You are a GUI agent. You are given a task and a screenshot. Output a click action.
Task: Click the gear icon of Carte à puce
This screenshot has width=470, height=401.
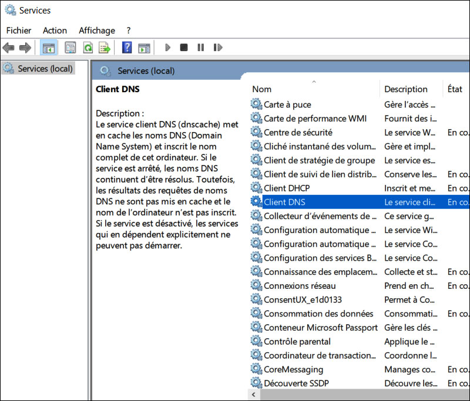click(256, 105)
